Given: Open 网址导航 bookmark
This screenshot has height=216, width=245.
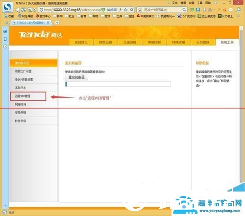Looking at the screenshot, I should [25, 16].
